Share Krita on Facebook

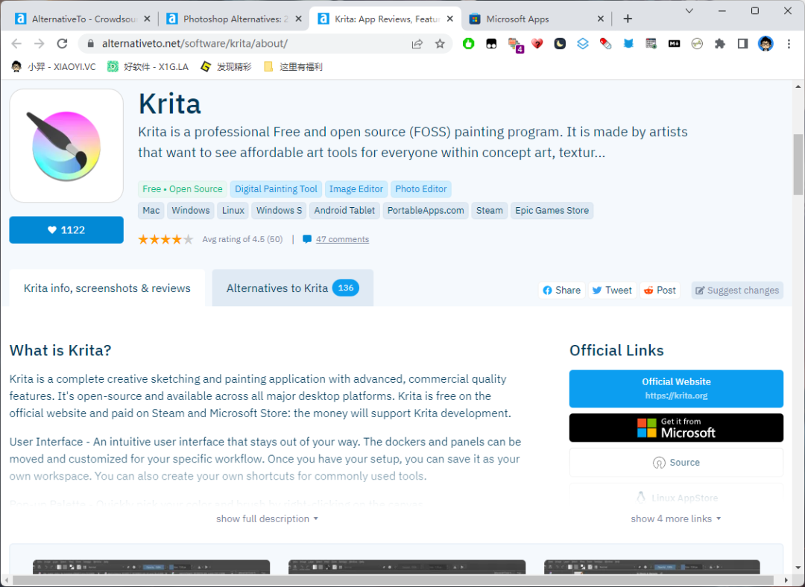tap(562, 290)
